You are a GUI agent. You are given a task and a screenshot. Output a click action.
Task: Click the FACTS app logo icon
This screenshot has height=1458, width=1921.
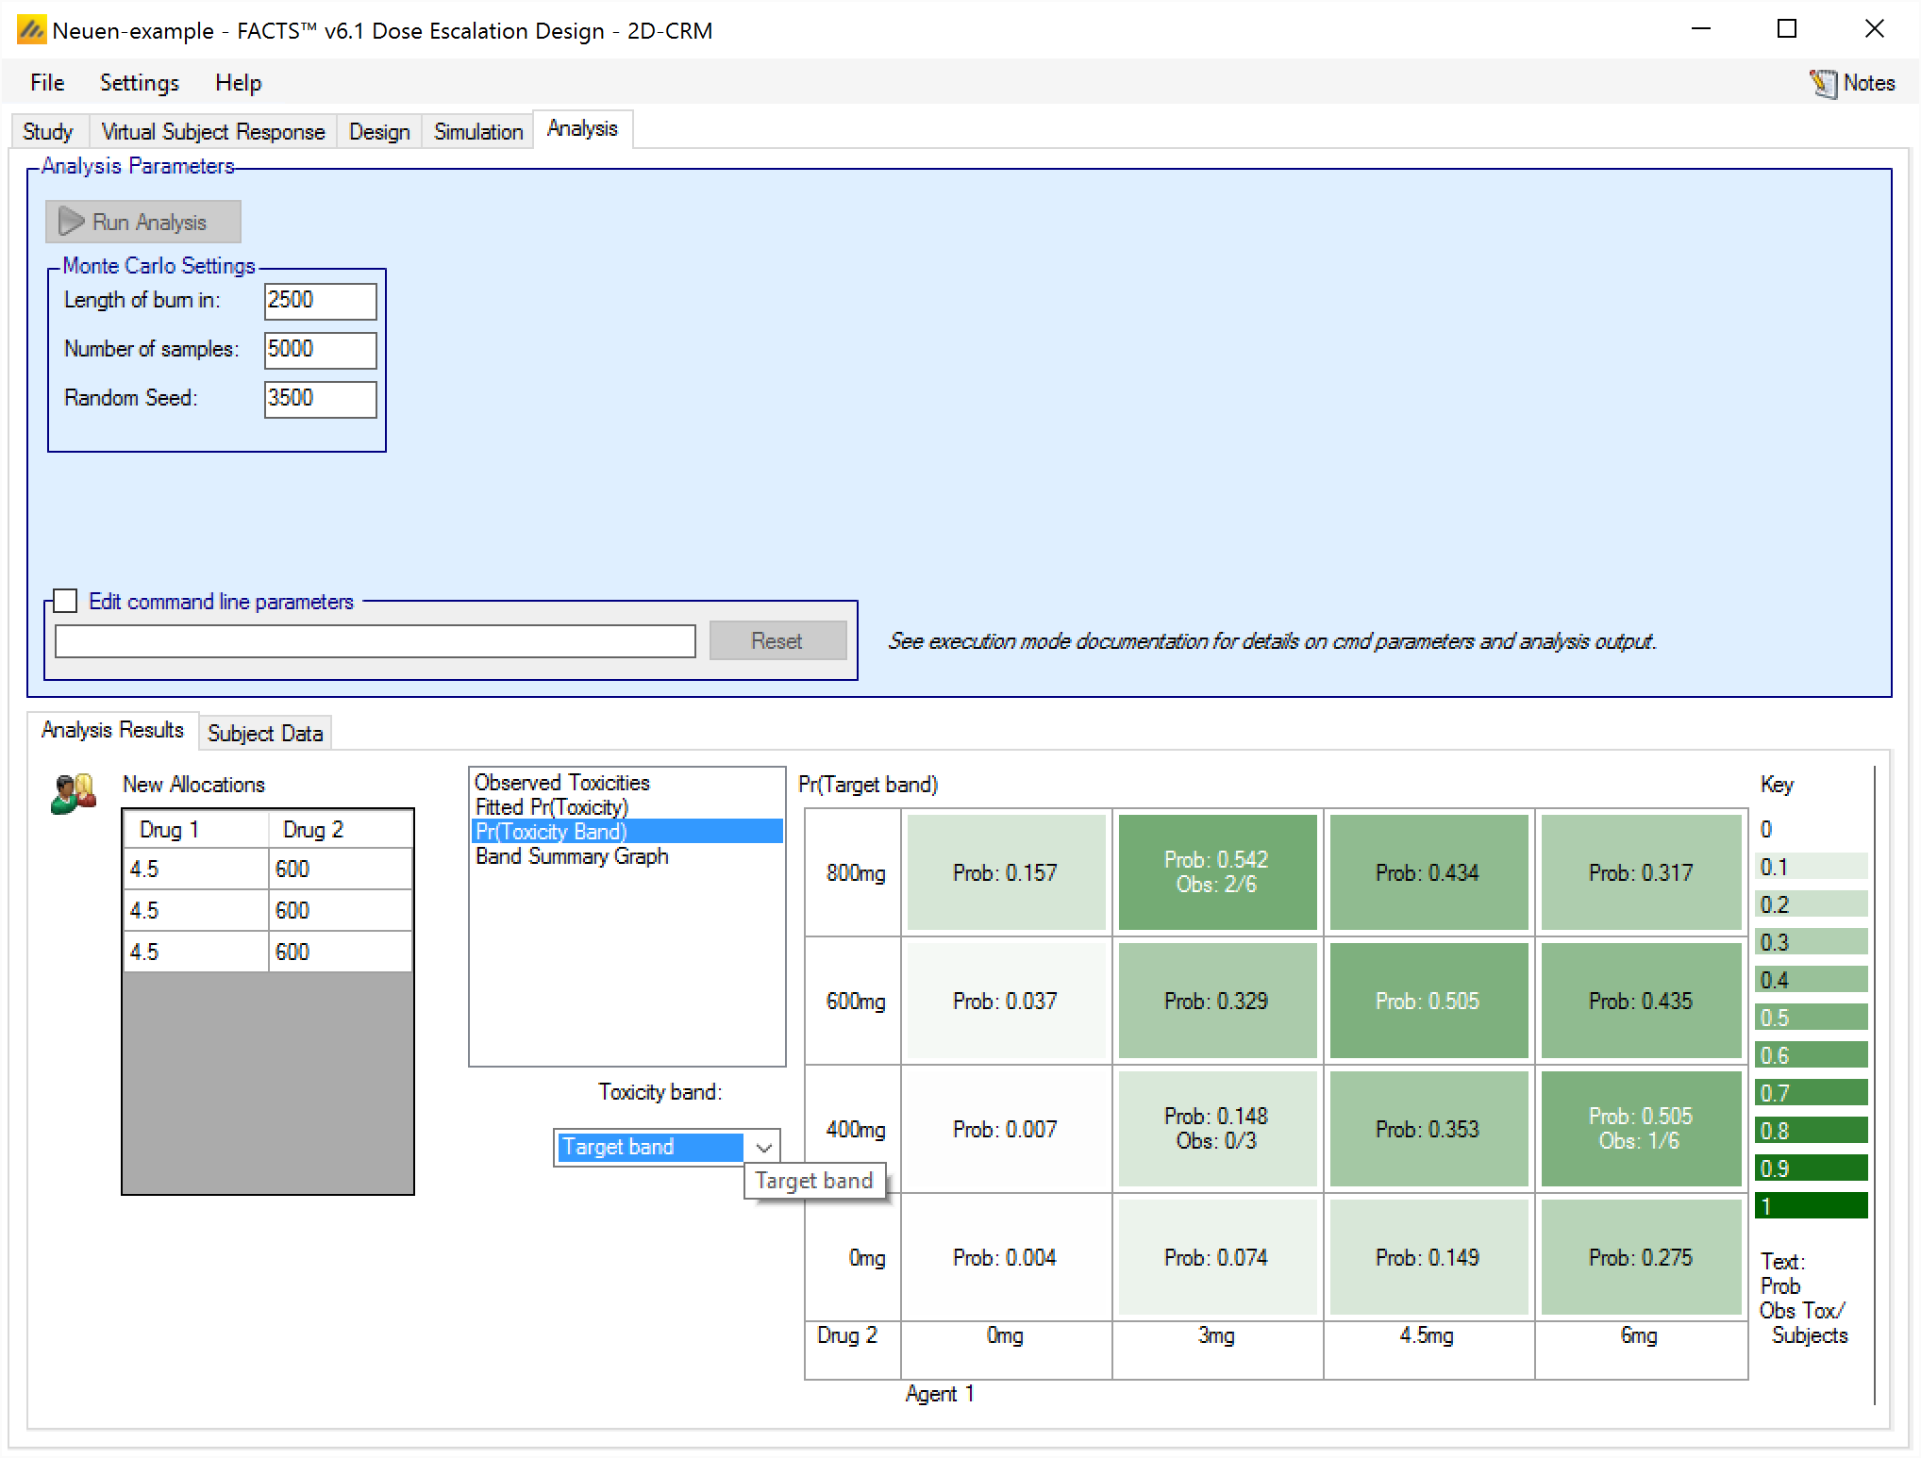(31, 30)
